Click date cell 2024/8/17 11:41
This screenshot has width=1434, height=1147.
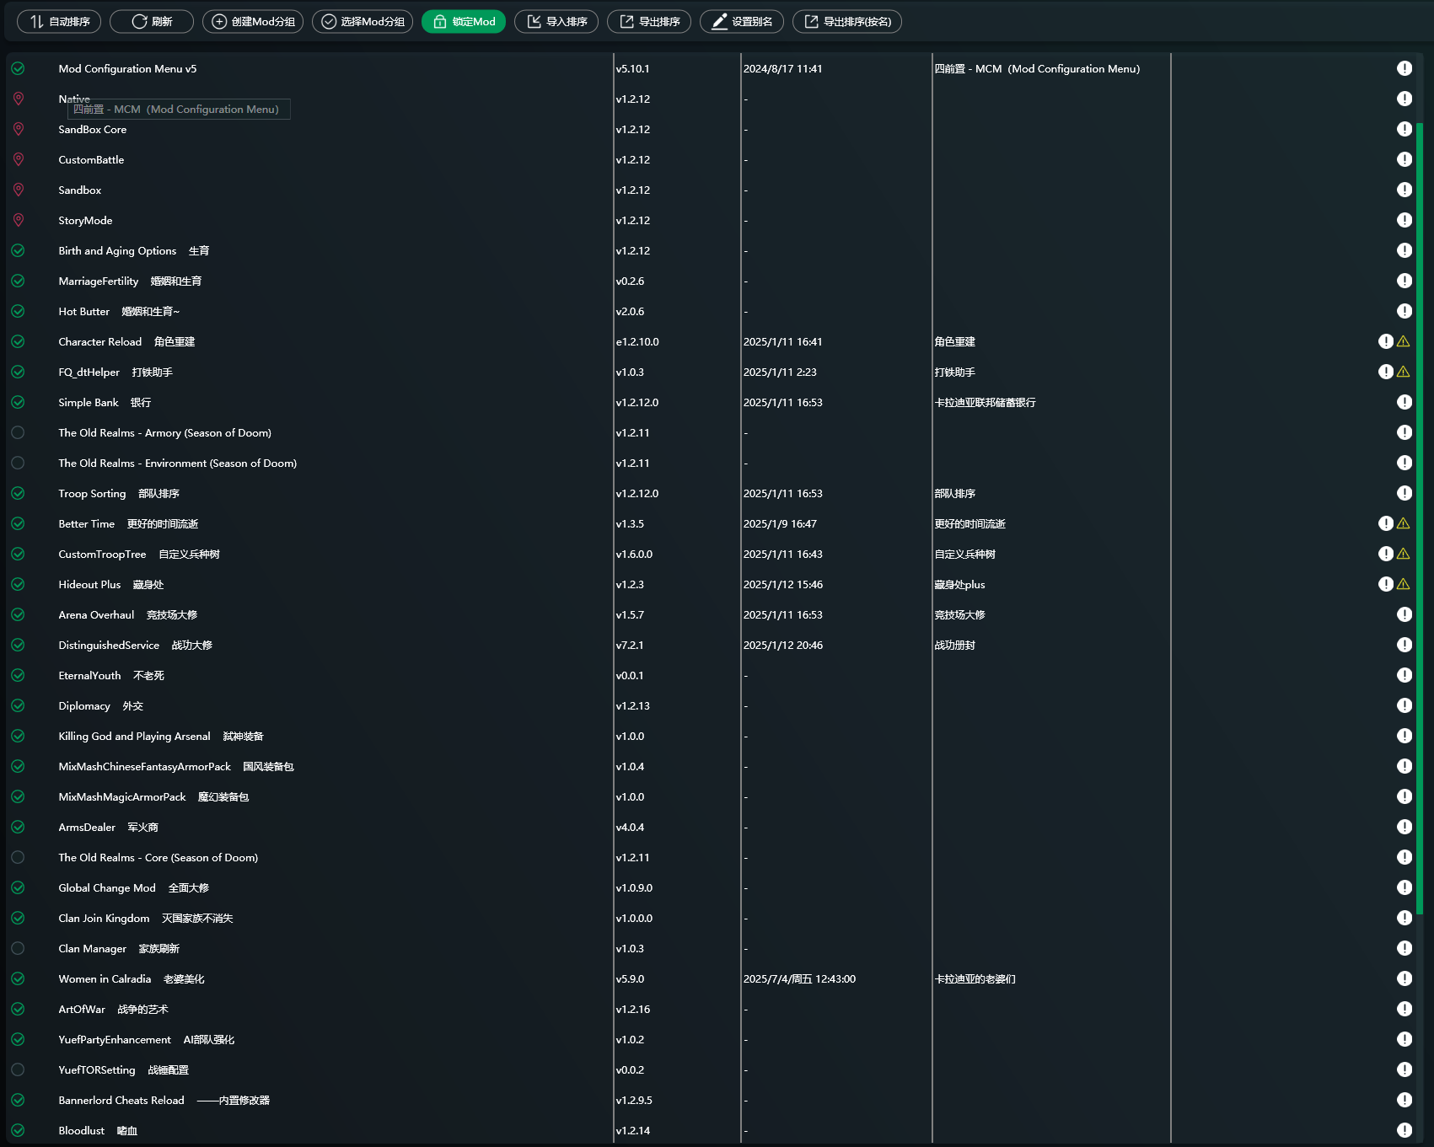(782, 69)
